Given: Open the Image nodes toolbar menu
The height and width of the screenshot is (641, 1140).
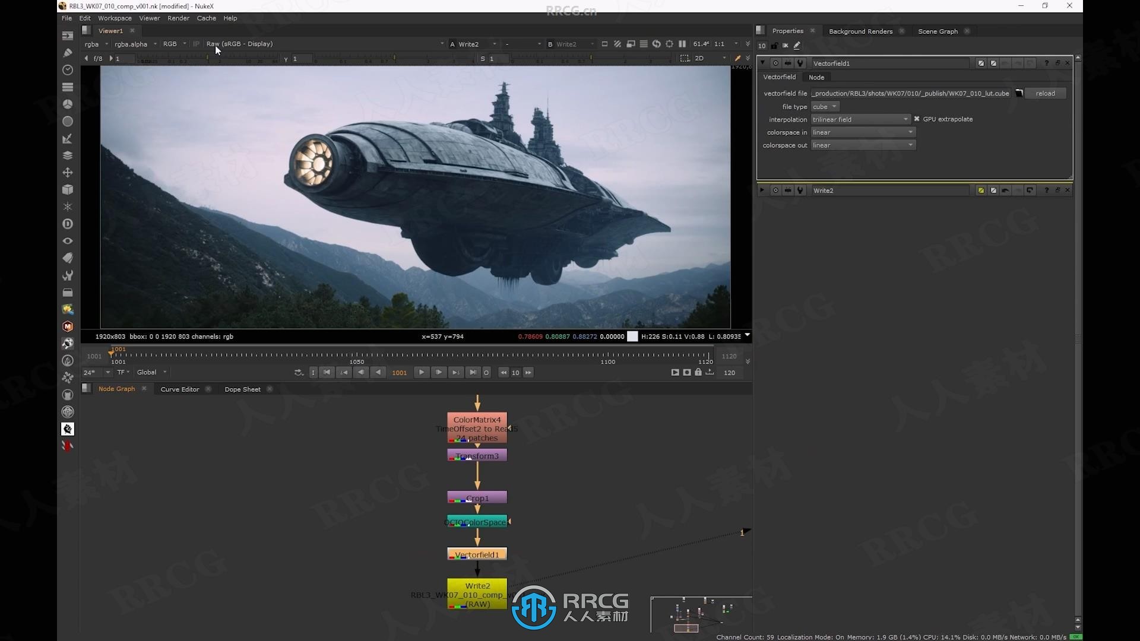Looking at the screenshot, I should [x=68, y=36].
